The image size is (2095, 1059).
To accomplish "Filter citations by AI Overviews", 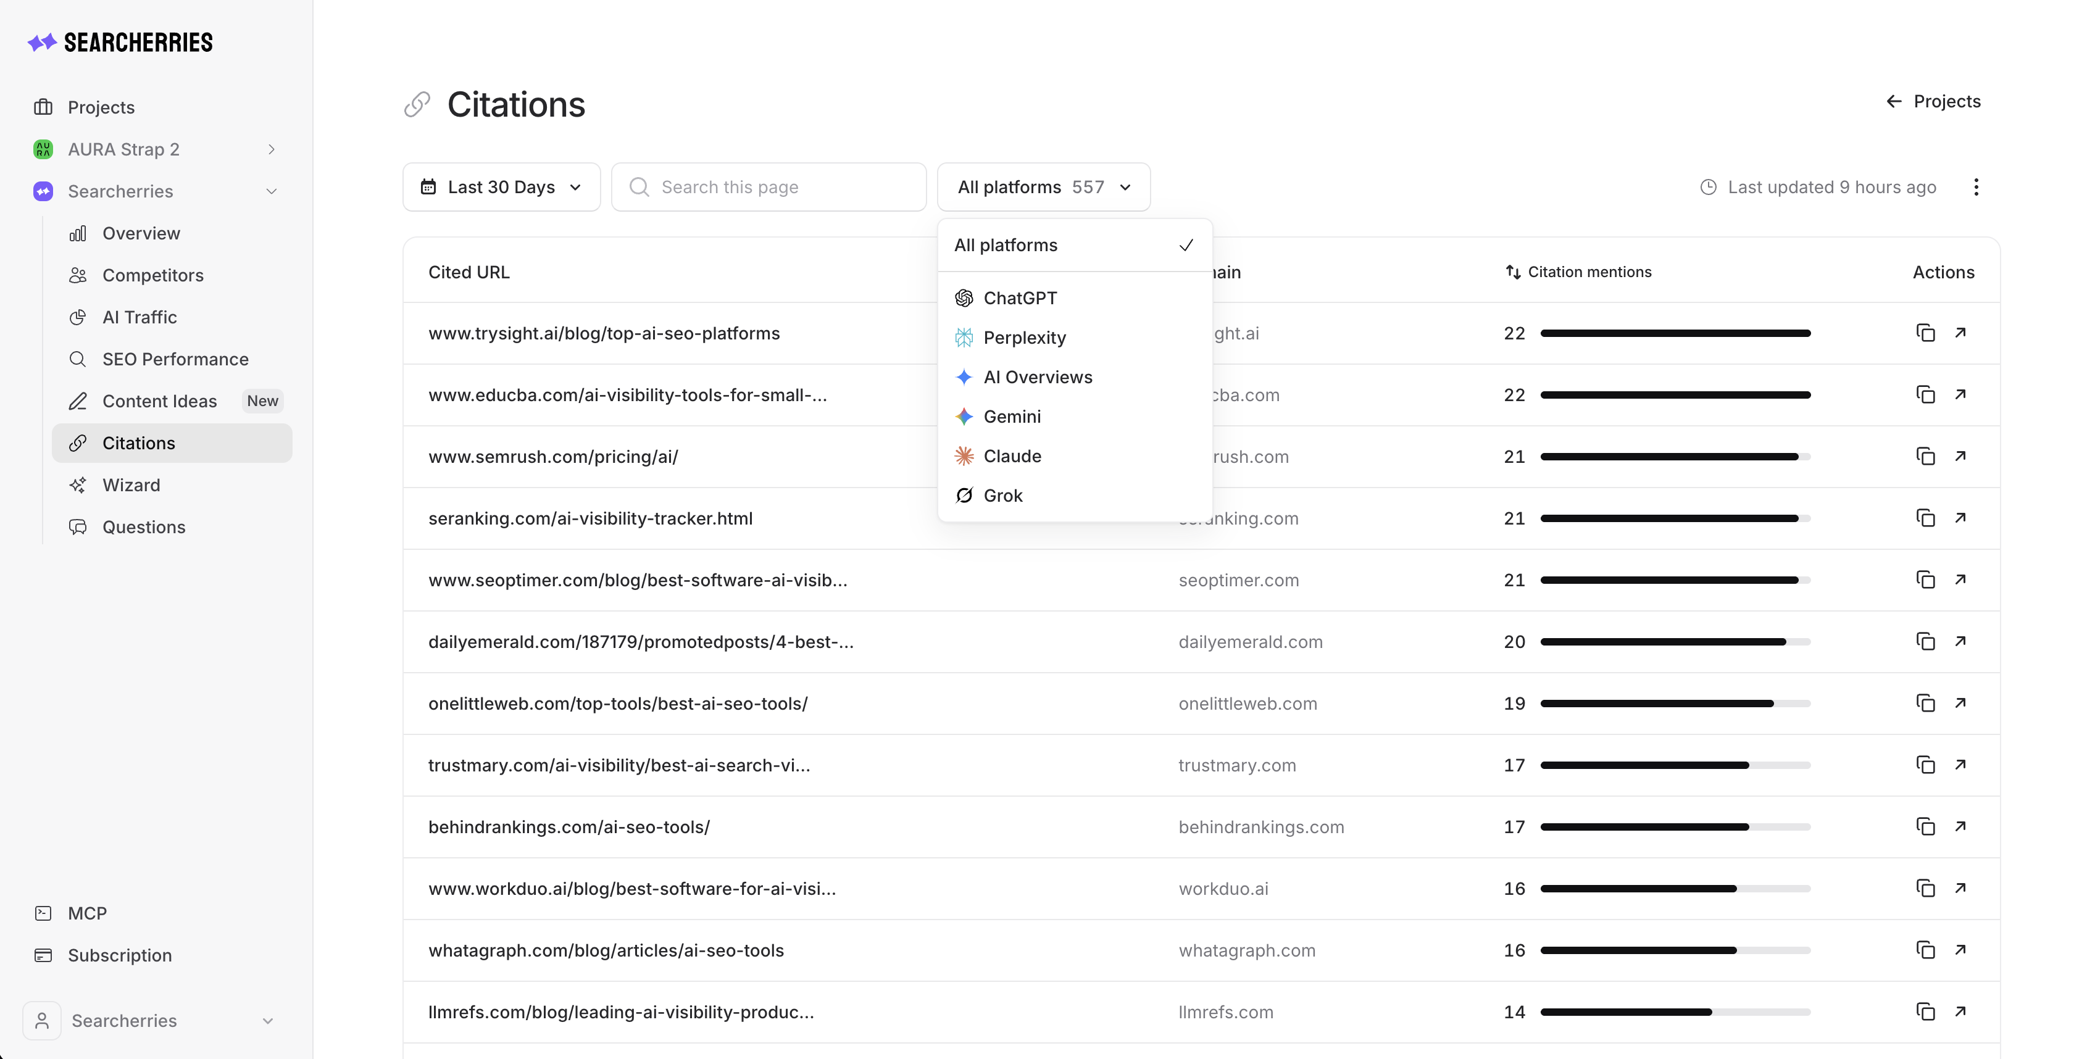I will coord(1074,378).
